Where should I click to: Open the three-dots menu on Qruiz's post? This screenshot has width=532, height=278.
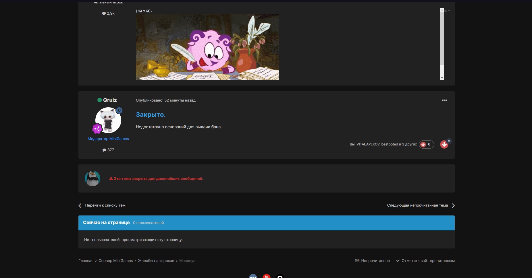click(444, 100)
